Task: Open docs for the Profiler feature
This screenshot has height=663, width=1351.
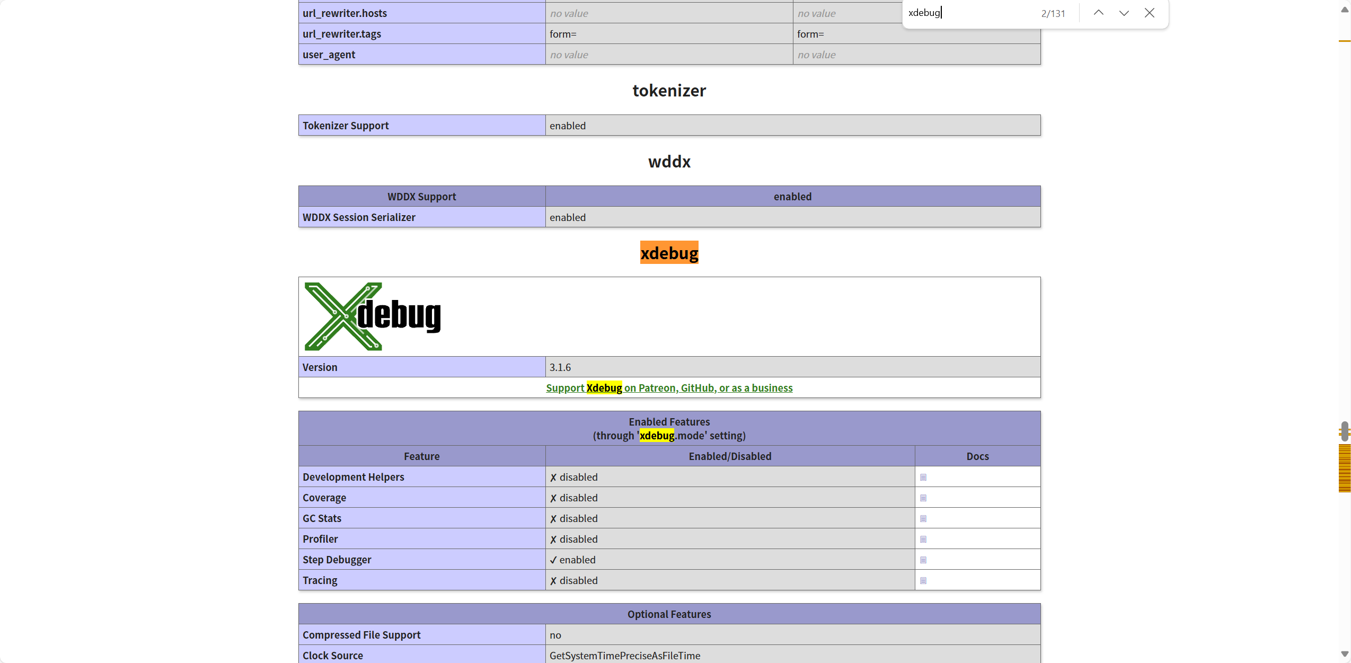Action: [923, 538]
